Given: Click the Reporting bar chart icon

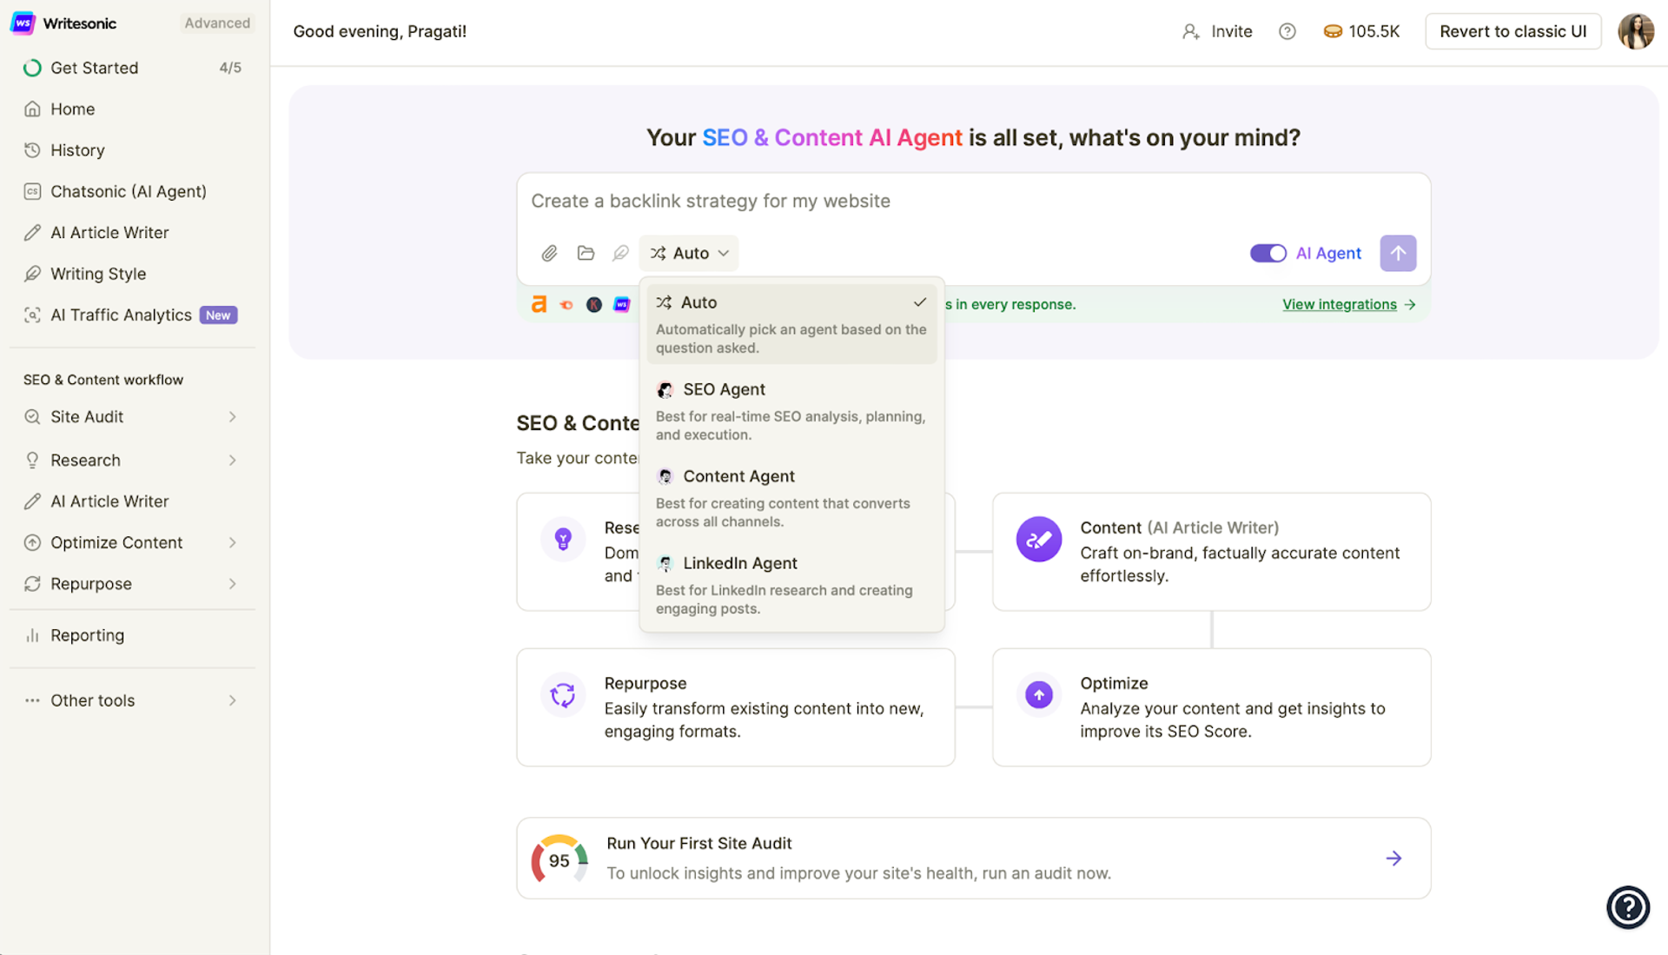Looking at the screenshot, I should coord(32,635).
